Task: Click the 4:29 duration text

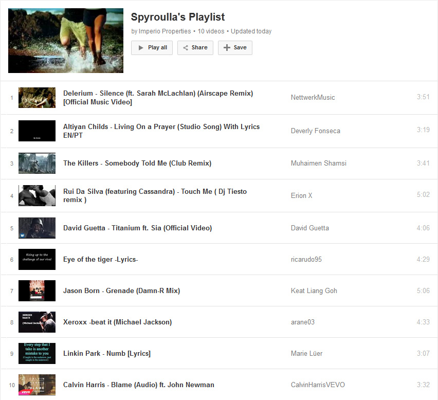Action: click(423, 259)
